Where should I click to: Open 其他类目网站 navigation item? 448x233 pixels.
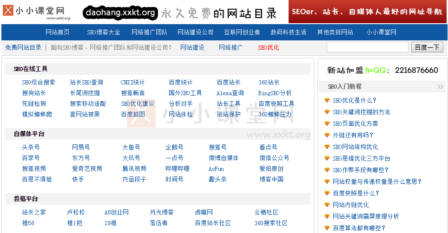(x=335, y=32)
